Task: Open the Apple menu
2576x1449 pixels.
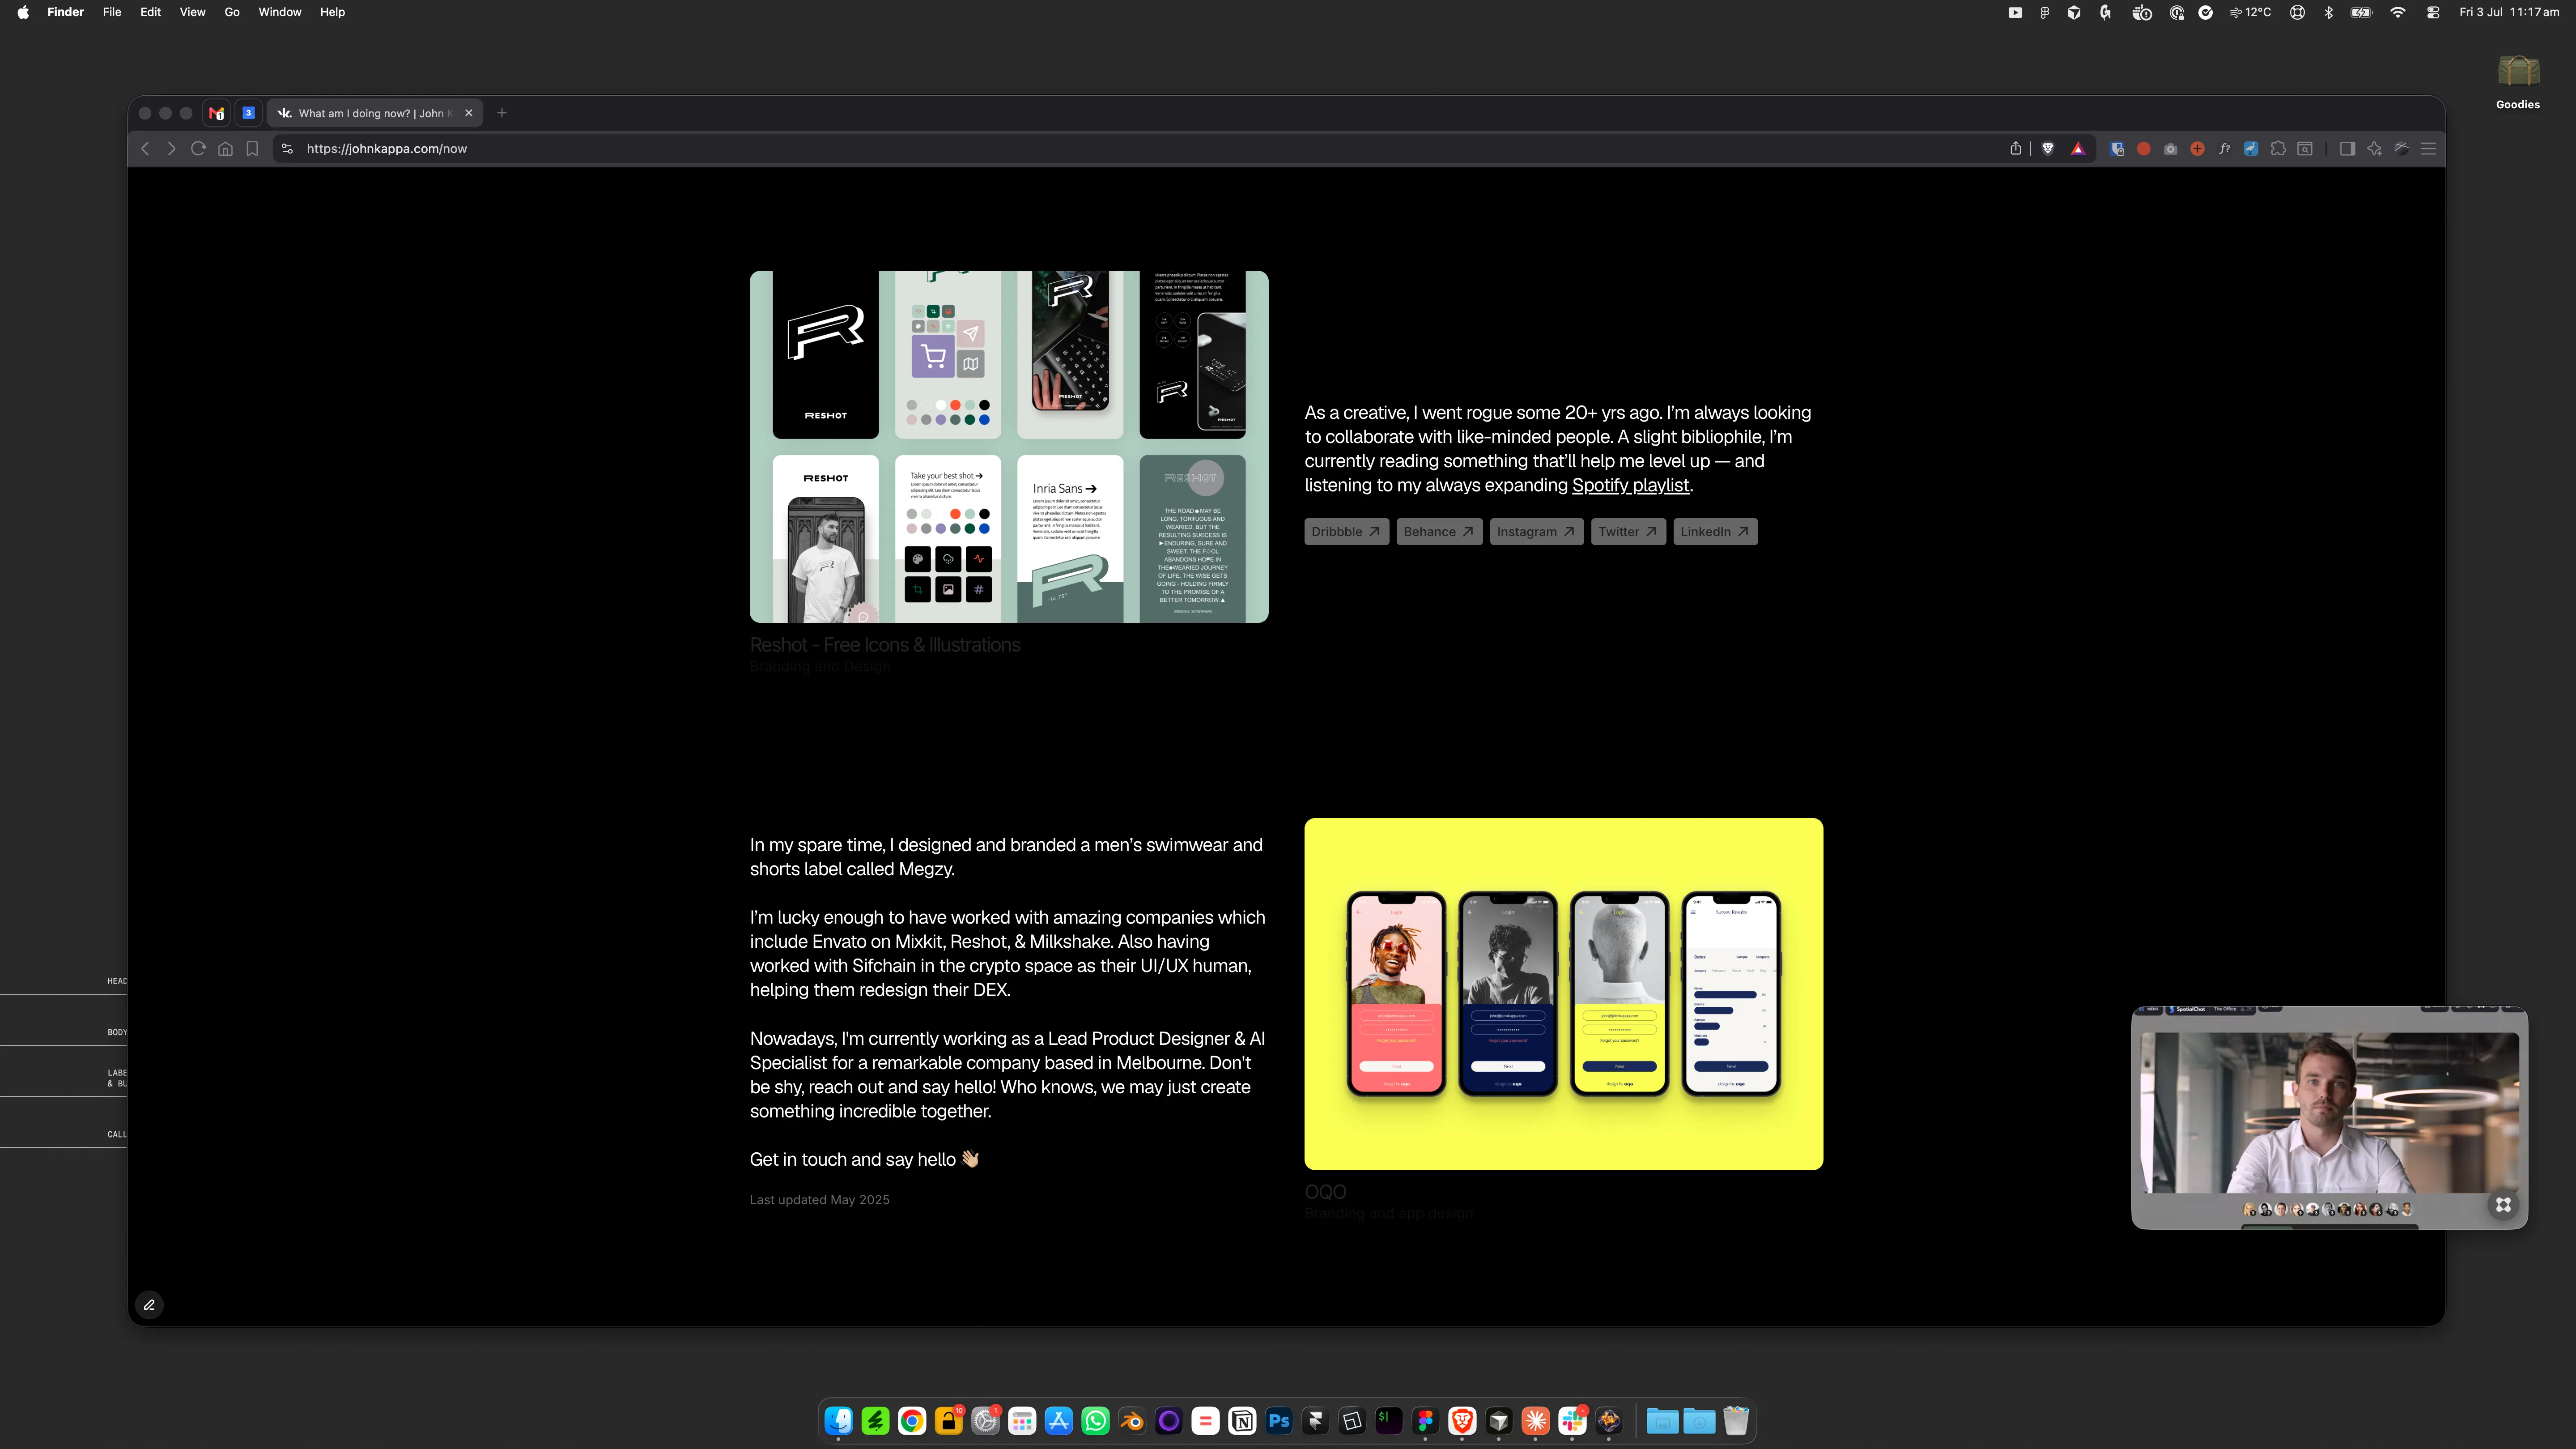Action: pyautogui.click(x=23, y=12)
